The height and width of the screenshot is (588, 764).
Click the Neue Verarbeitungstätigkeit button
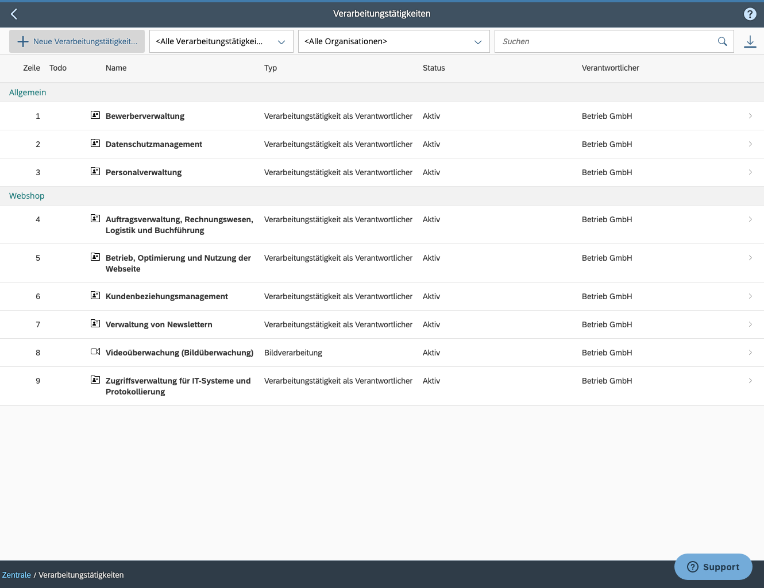point(77,41)
